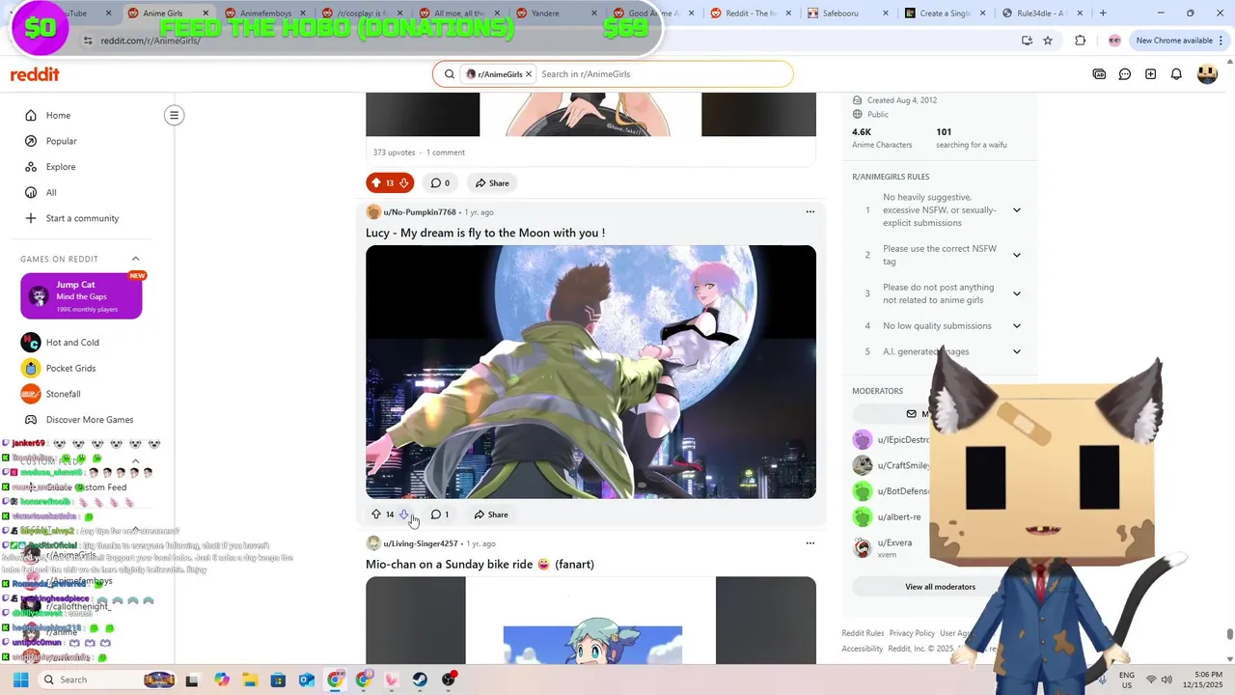Click the search magnifier in Reddit search bar

(450, 74)
